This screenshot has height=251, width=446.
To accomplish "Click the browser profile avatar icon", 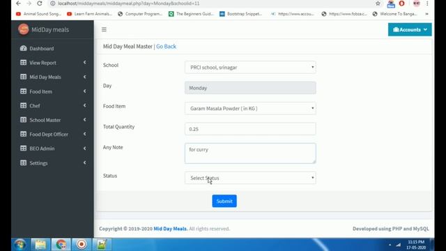I will click(x=417, y=3).
